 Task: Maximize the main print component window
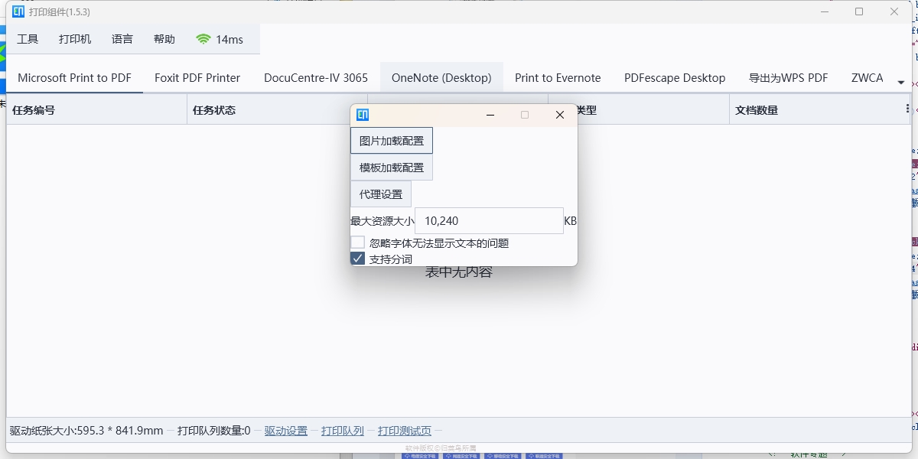(859, 11)
